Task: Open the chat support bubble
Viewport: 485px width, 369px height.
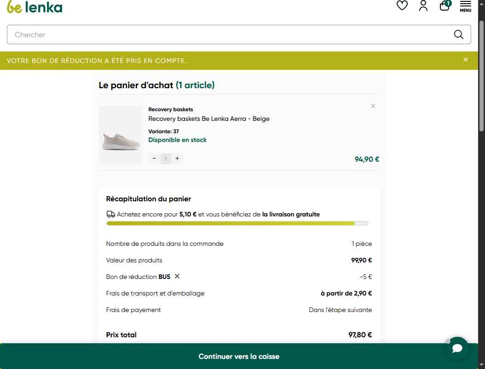Action: click(457, 348)
